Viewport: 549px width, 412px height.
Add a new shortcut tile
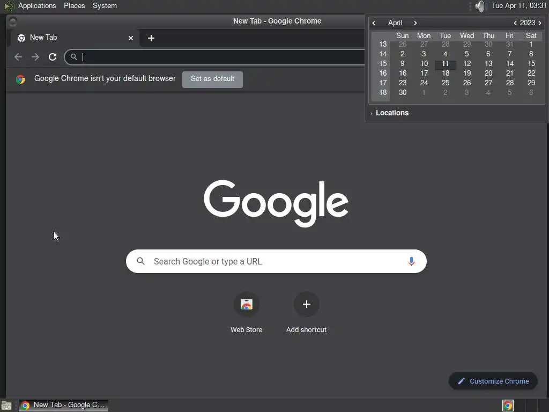click(306, 312)
